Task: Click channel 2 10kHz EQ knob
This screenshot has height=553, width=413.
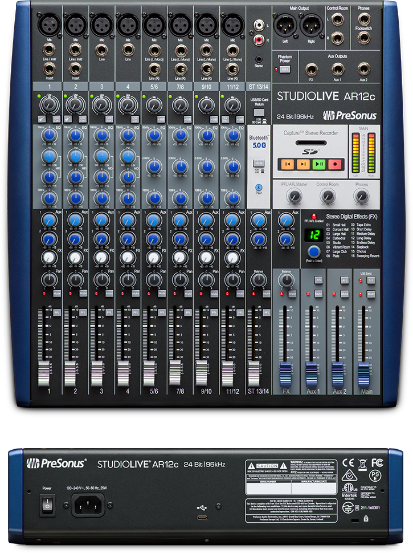Action: coord(75,136)
